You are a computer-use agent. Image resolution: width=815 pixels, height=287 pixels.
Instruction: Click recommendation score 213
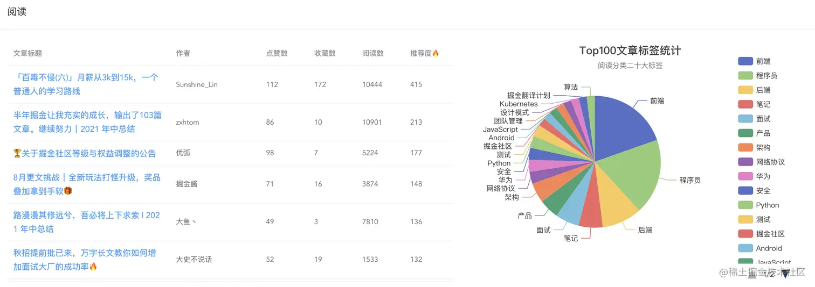pos(416,122)
